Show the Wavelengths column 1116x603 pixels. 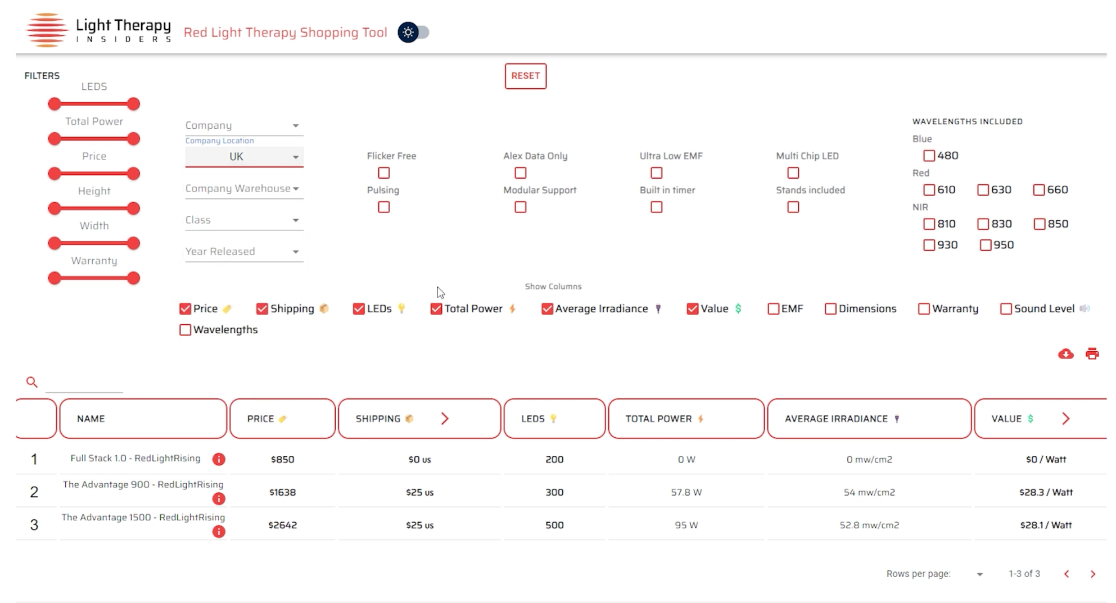click(185, 330)
